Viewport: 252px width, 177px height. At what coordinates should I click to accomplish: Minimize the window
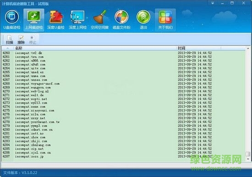[222, 3]
